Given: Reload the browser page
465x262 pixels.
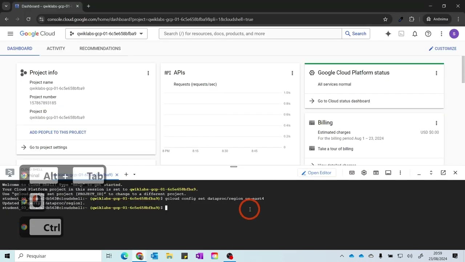Looking at the screenshot, I should [x=28, y=19].
